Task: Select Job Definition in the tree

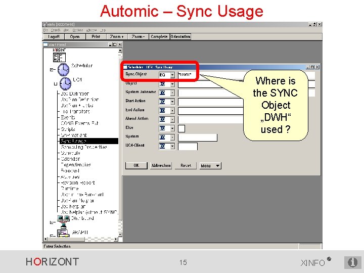Action: (75, 94)
